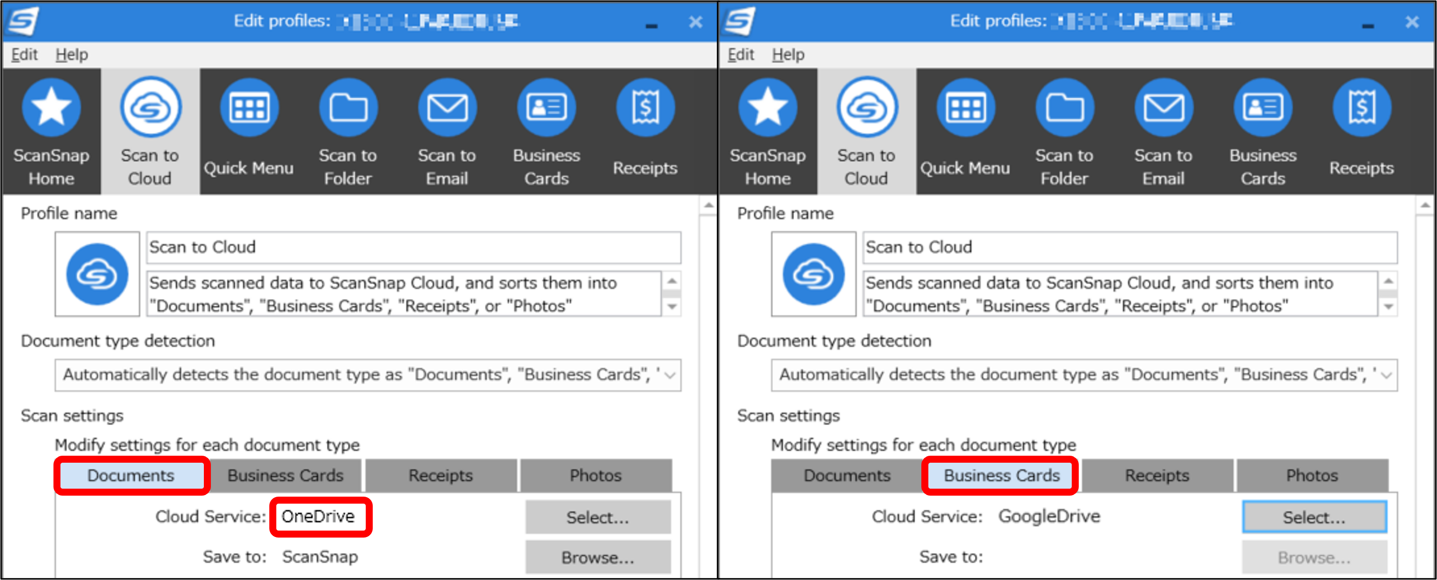Click the profile name field in right window
This screenshot has width=1437, height=580.
tap(1130, 248)
